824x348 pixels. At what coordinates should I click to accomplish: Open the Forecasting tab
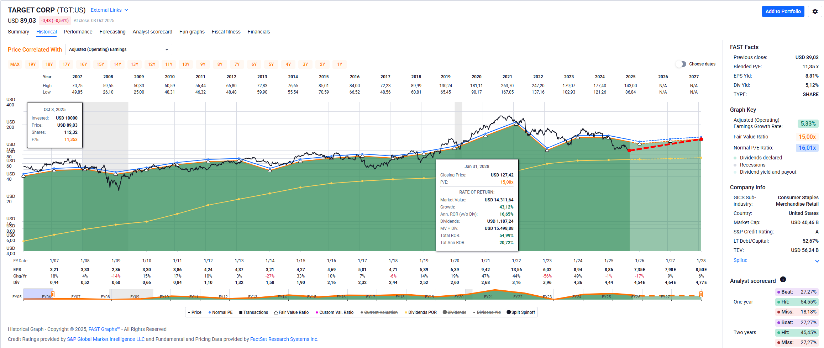point(112,32)
